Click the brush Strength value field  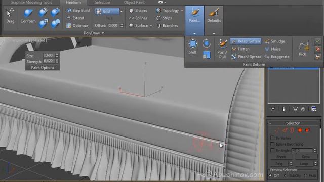tap(49, 61)
